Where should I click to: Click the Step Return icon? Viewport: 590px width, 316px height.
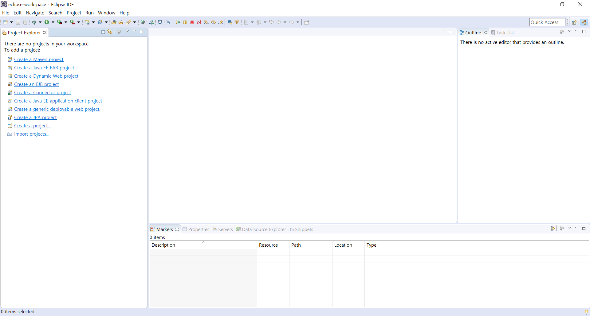(221, 22)
